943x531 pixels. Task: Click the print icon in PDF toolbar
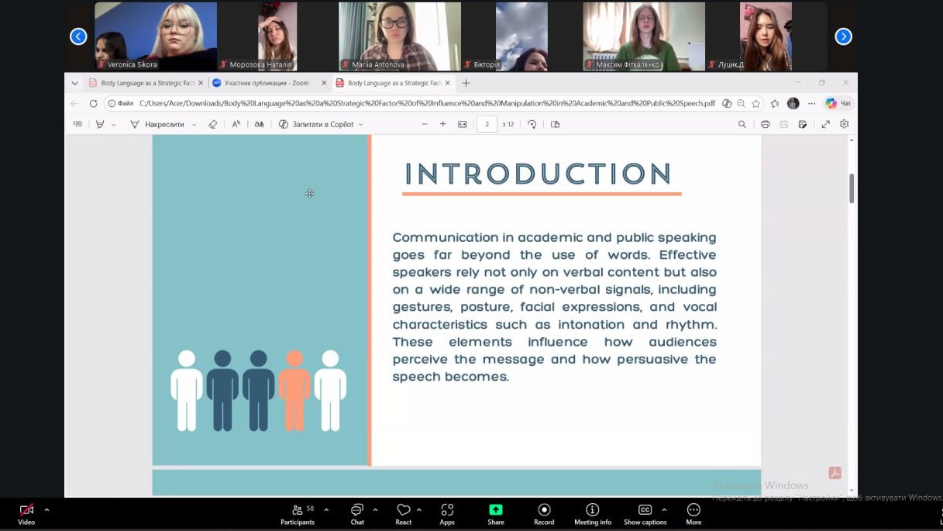(765, 124)
